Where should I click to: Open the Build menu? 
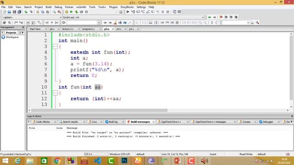49,7
